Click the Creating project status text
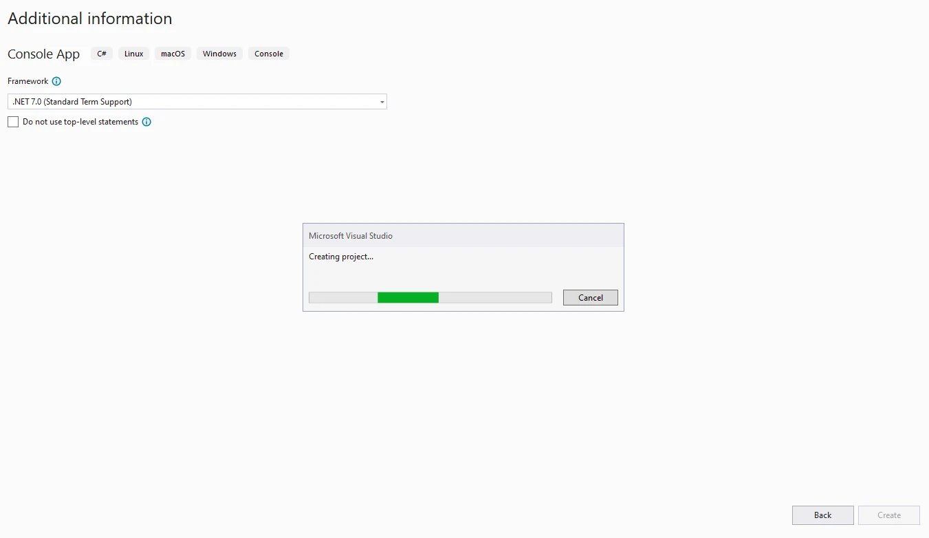The width and height of the screenshot is (929, 538). (341, 257)
